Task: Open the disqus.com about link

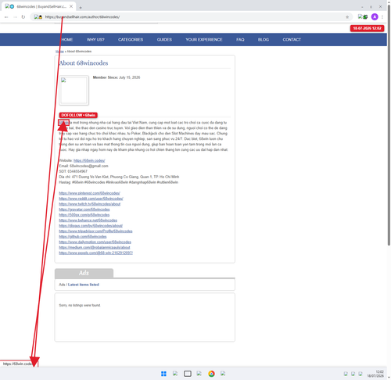Action: click(91, 226)
